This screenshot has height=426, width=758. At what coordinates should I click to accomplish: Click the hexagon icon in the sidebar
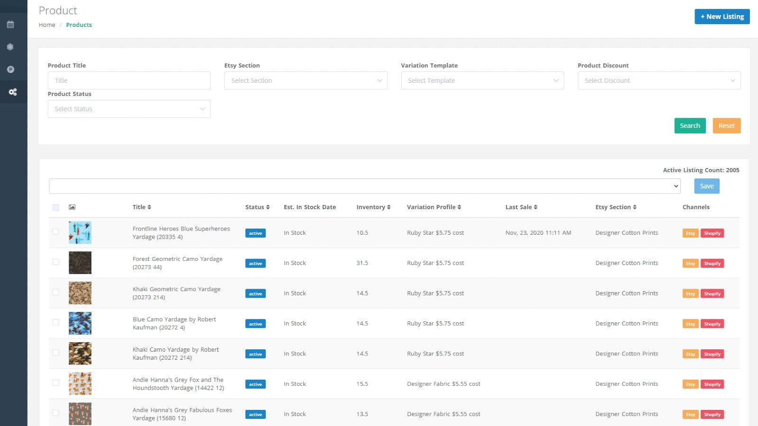tap(10, 47)
